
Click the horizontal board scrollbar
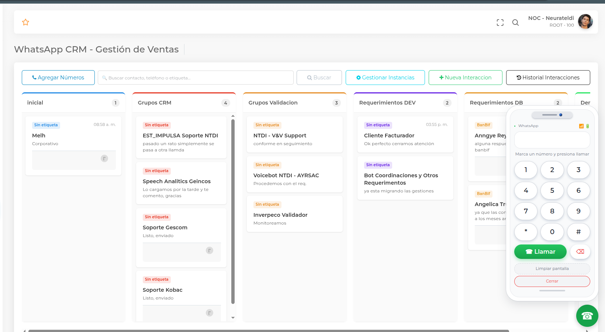(269, 331)
